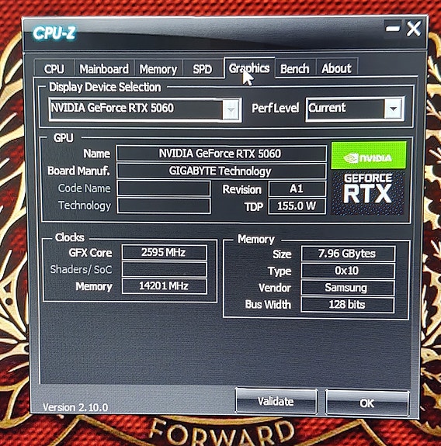Click the empty Technology field
This screenshot has width=441, height=446.
point(164,206)
